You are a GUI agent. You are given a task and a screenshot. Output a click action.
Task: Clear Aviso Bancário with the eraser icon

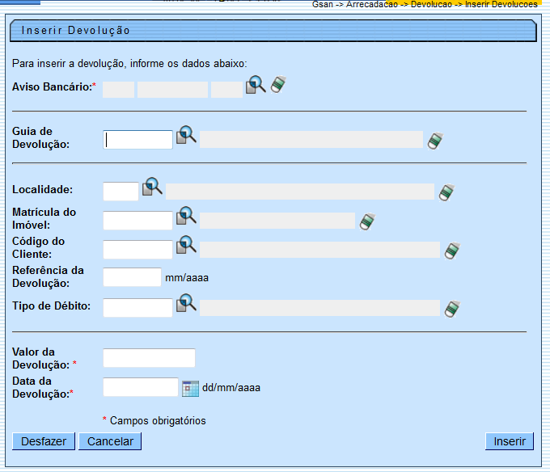pyautogui.click(x=278, y=85)
